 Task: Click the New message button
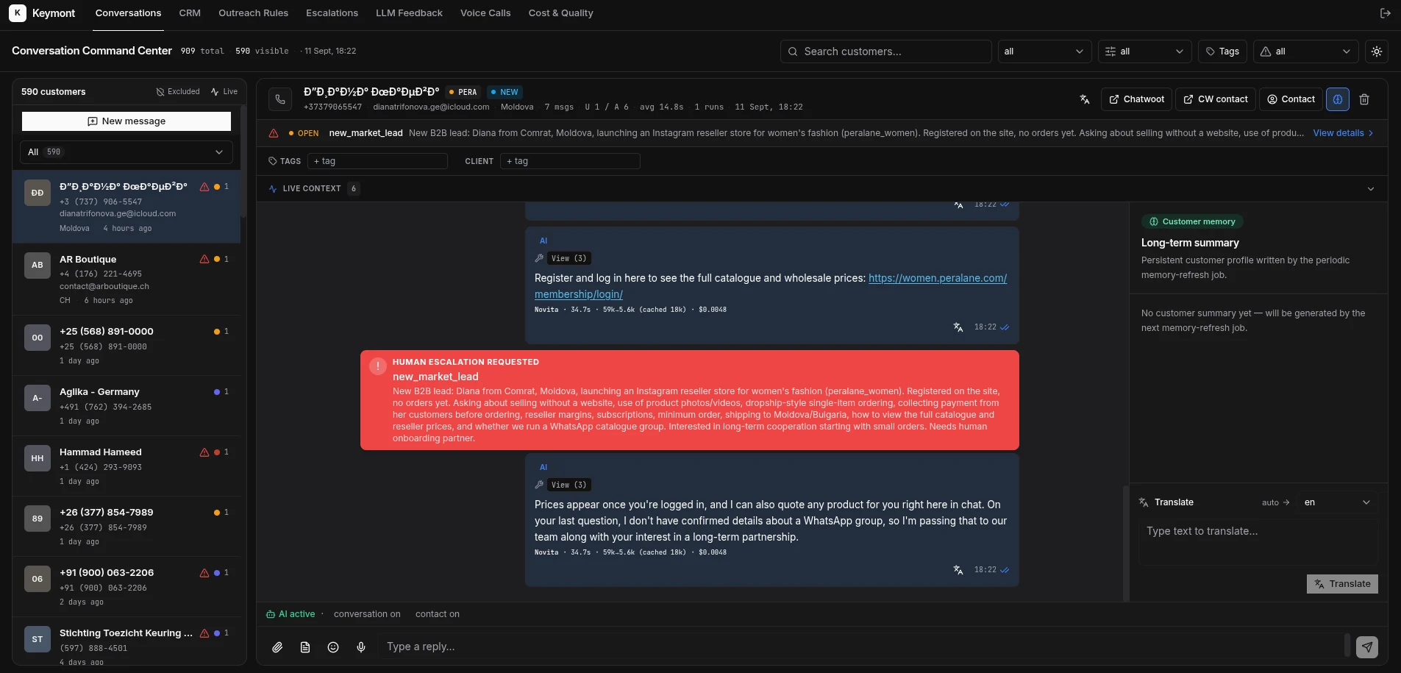click(x=126, y=121)
